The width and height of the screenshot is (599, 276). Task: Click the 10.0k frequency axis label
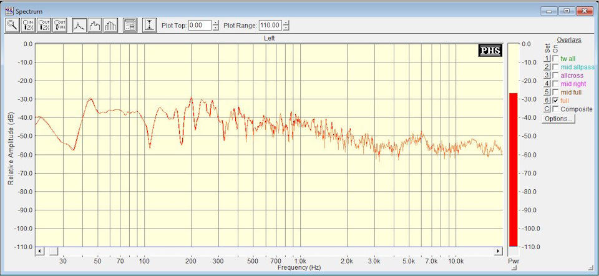coord(455,261)
